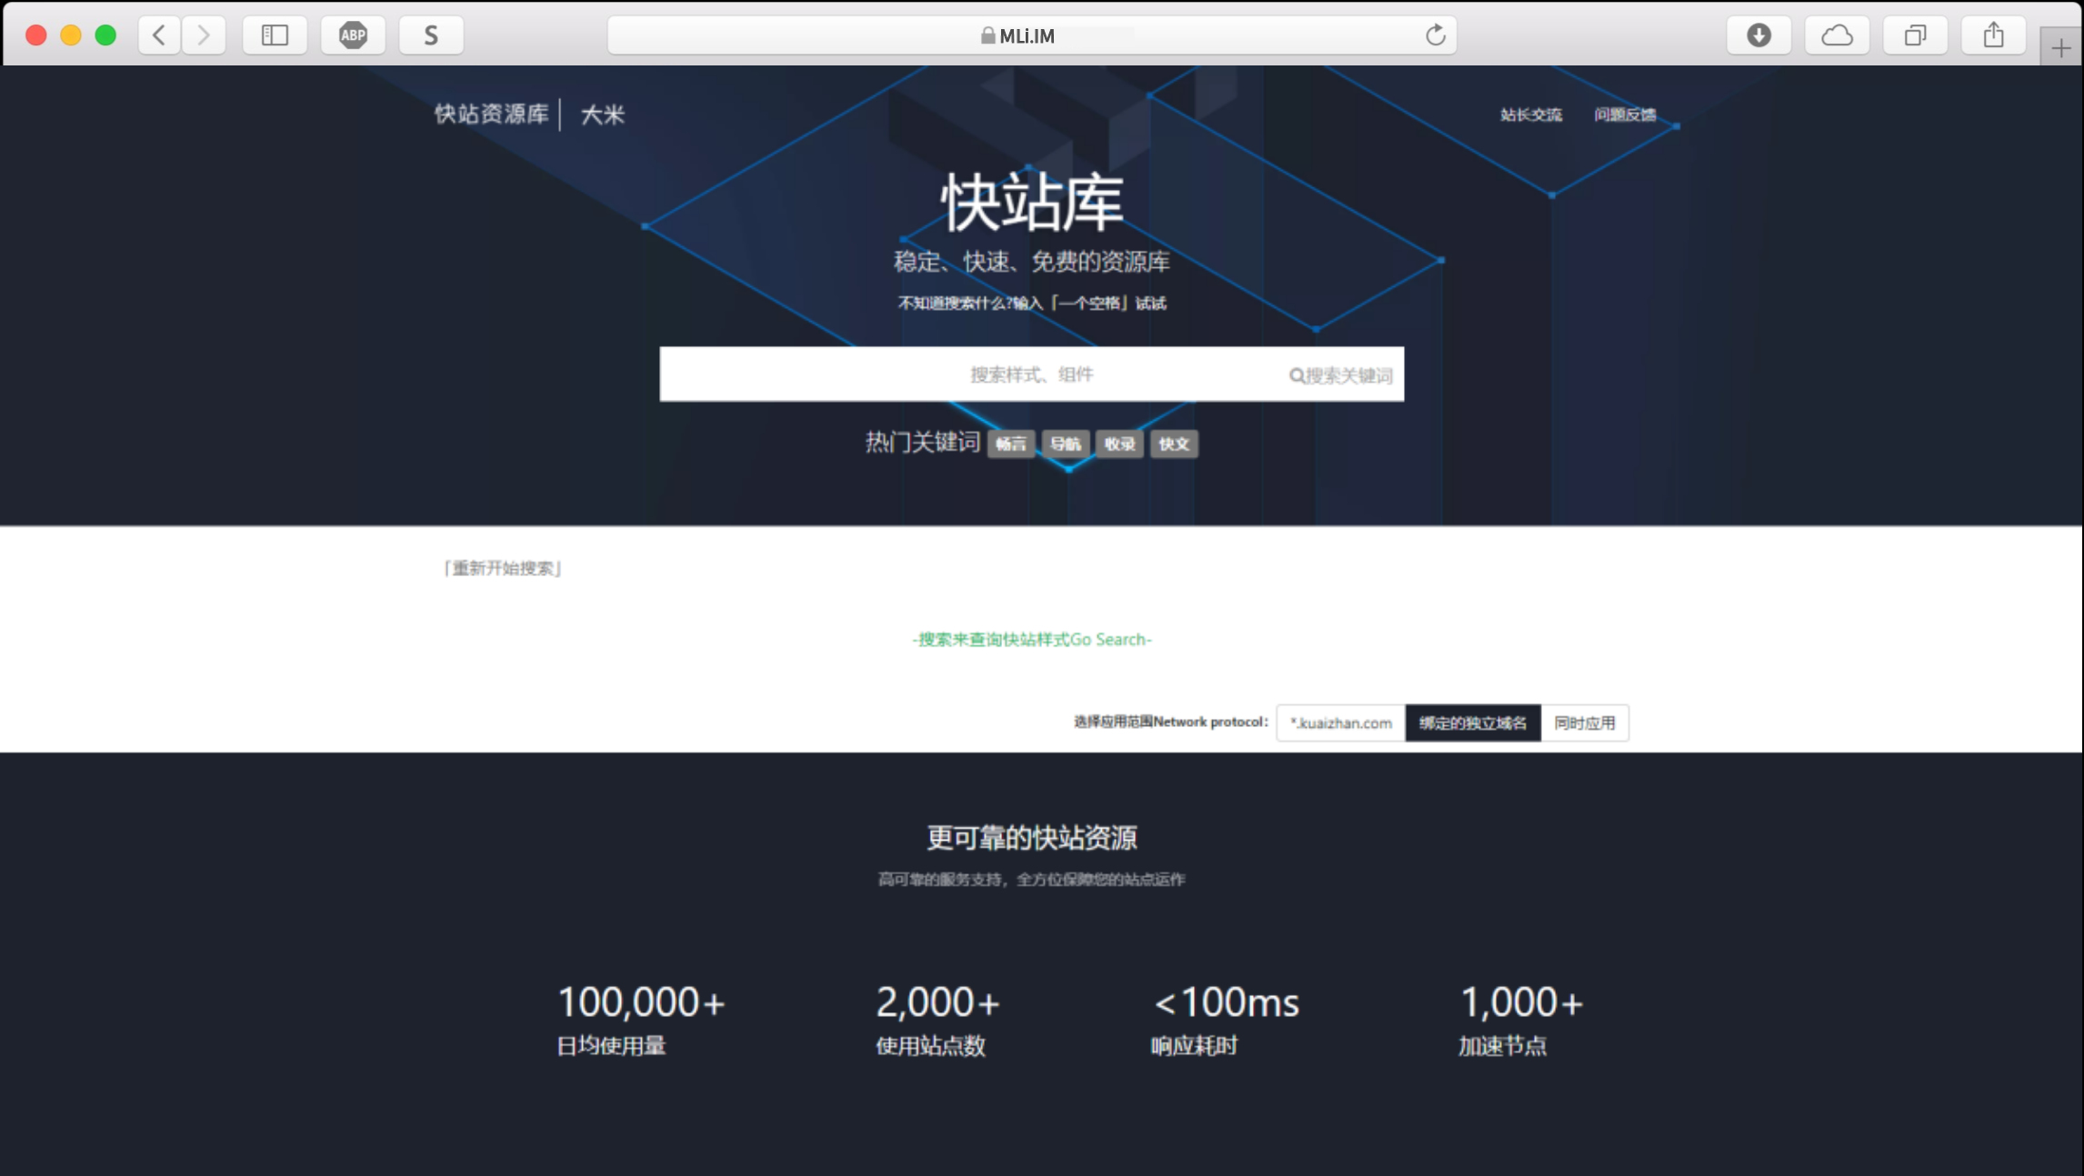Click the Safari back arrow button
Viewport: 2084px width, 1176px height.
tap(159, 35)
